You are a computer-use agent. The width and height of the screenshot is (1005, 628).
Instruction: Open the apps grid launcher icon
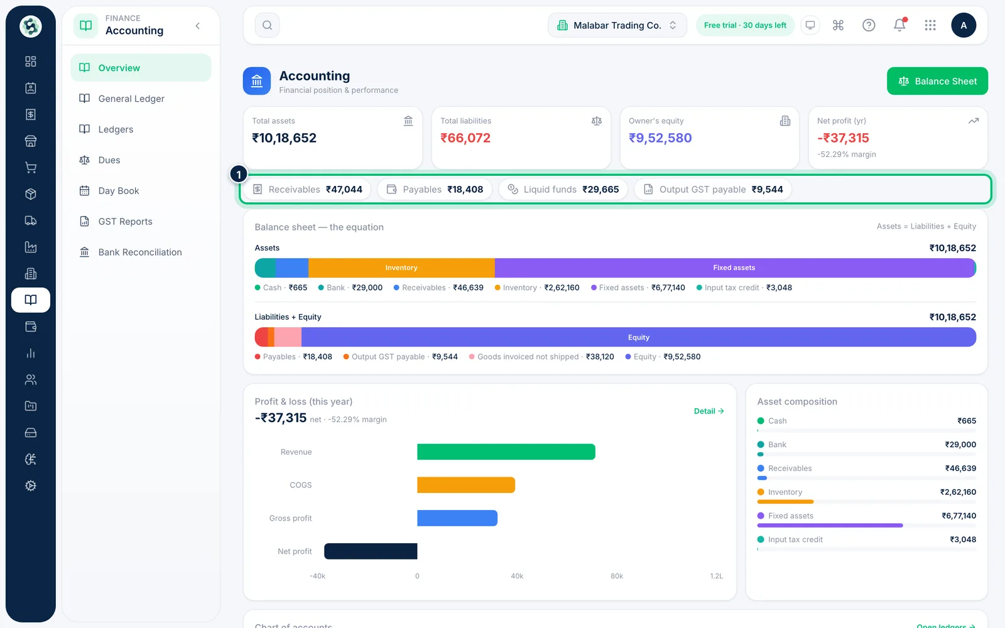coord(930,25)
